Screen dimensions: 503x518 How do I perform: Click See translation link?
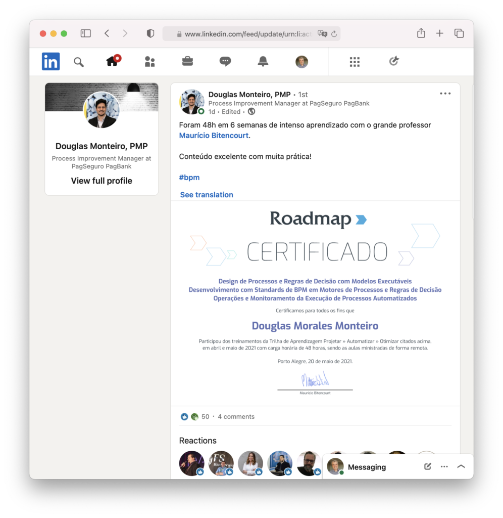pos(207,195)
